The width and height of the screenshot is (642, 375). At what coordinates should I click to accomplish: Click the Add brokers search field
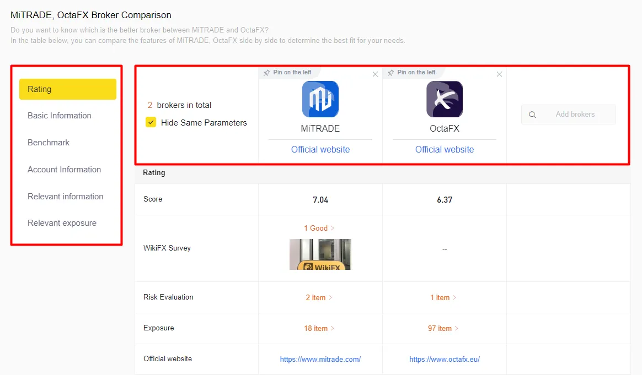pos(568,115)
